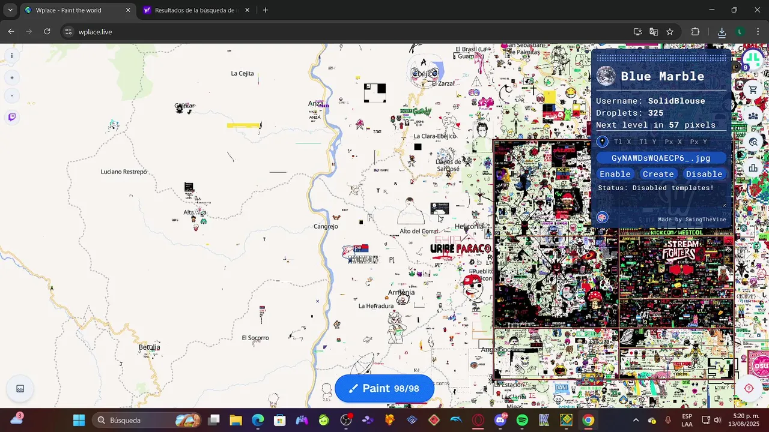The height and width of the screenshot is (432, 769).
Task: Open the alliance group icon
Action: pyautogui.click(x=753, y=116)
